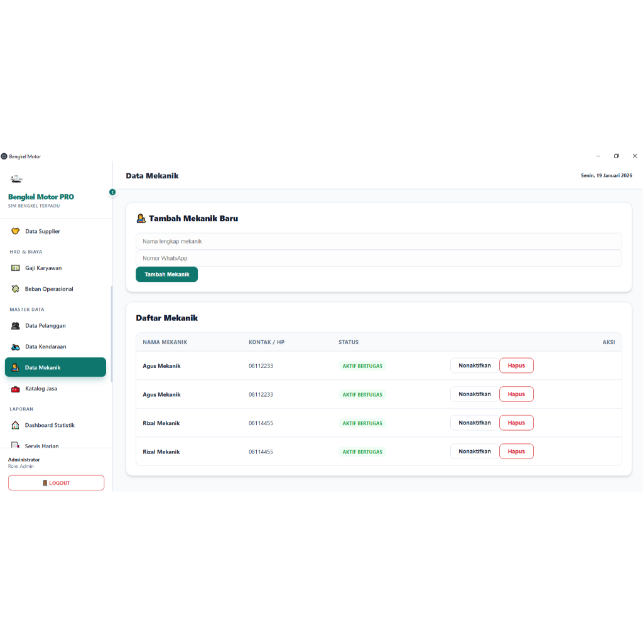Navigate to Data Pelanggan
This screenshot has width=643, height=643.
click(55, 326)
